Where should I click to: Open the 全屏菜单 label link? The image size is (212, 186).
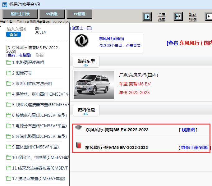[162, 17]
